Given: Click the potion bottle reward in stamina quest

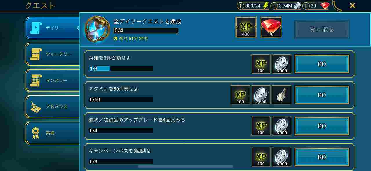Looking at the screenshot, I should click(281, 95).
